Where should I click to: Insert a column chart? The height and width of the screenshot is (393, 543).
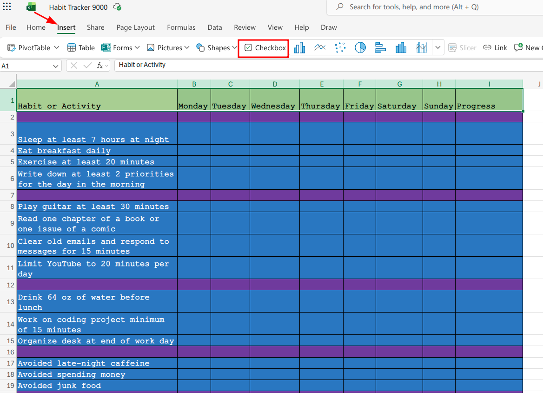pyautogui.click(x=299, y=48)
